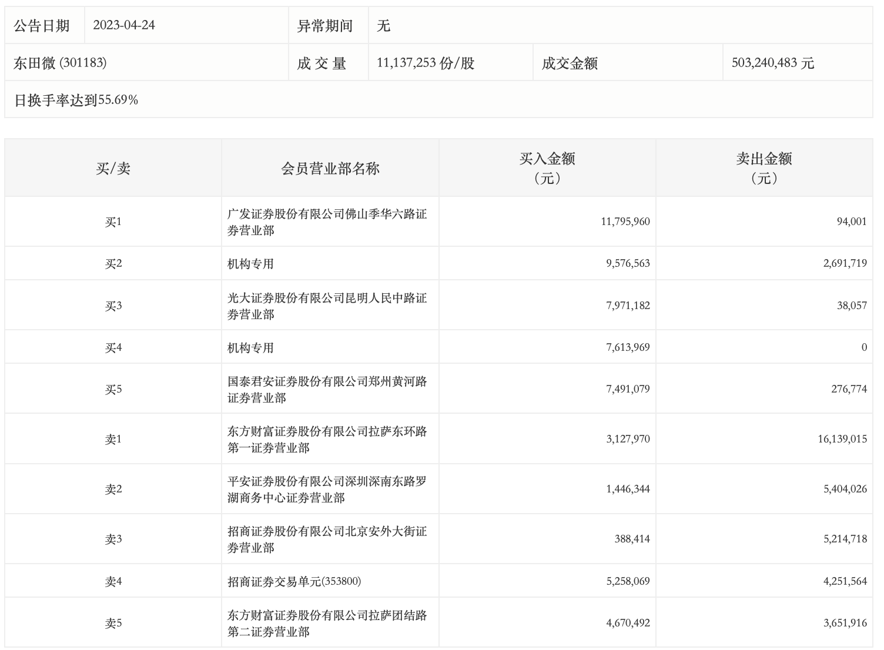
Task: Click the 日换手率达到55.69% text row
Action: [x=76, y=100]
